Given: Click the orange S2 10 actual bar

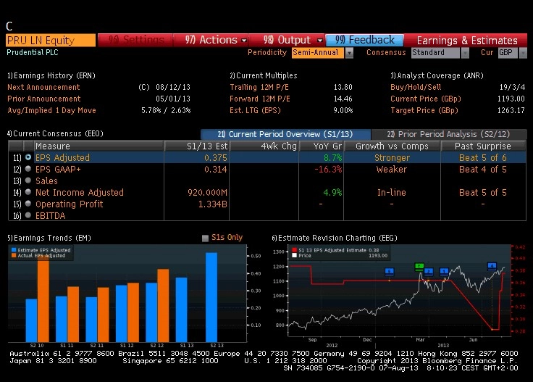Looking at the screenshot, I should 43,300.
